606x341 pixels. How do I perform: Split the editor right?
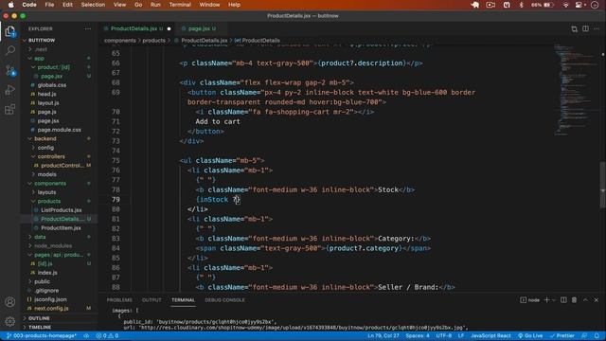[x=585, y=29]
